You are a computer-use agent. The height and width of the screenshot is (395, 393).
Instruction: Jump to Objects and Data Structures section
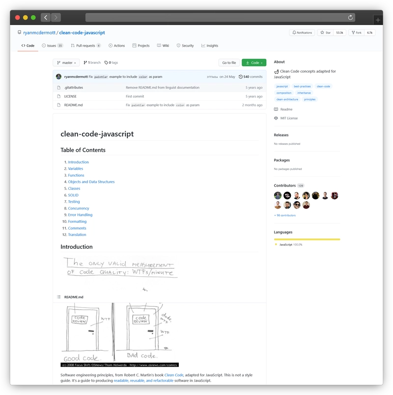91,182
